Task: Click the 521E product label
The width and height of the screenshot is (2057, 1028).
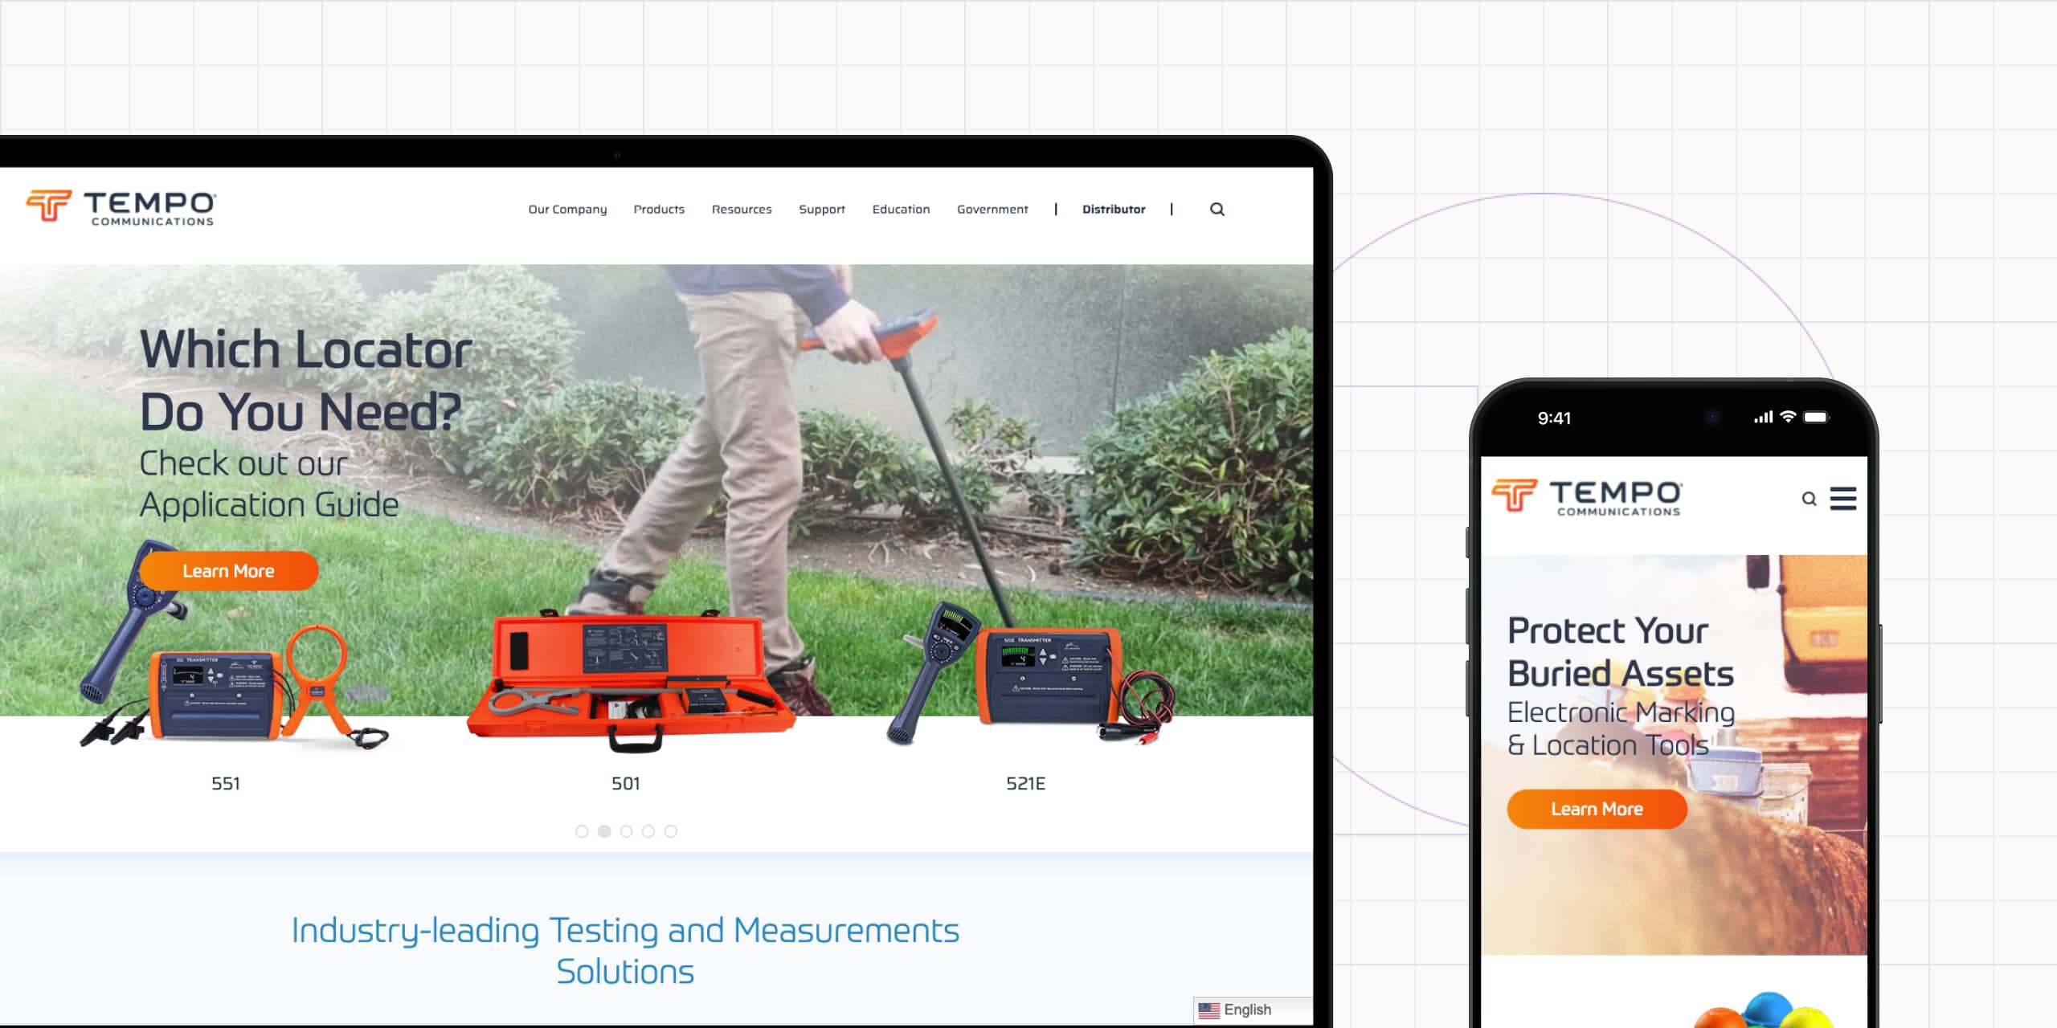Action: (x=1026, y=783)
